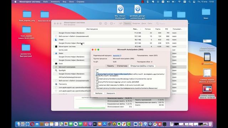Open Microsoft Word from the Dock
Viewport: 228px width, 128px height.
point(135,124)
